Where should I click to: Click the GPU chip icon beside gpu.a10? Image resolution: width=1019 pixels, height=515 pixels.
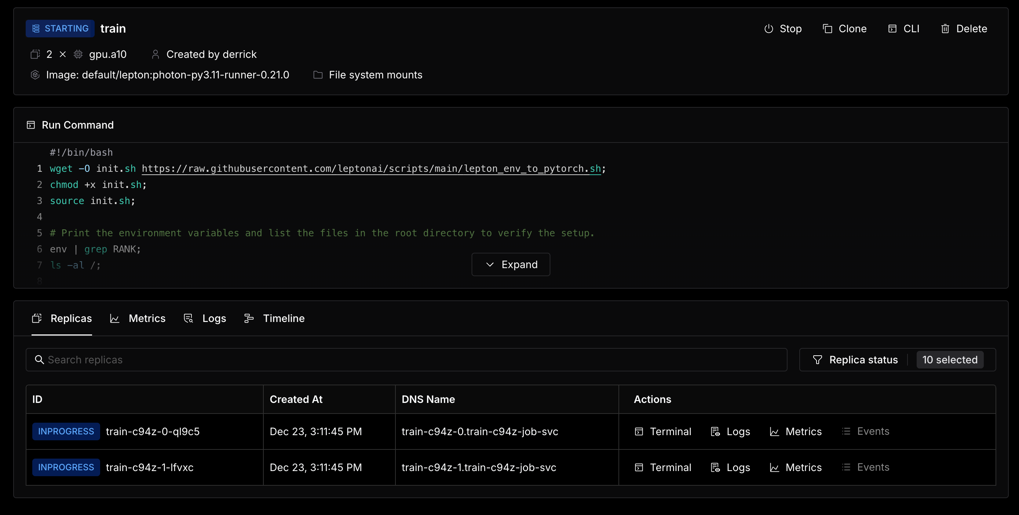tap(78, 54)
